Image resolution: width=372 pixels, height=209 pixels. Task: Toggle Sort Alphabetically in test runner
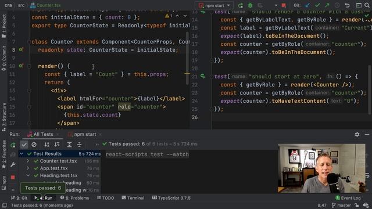[47, 145]
